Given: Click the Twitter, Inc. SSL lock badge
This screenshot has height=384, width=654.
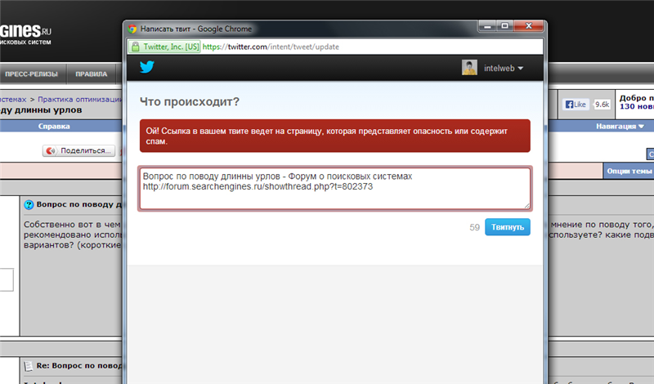Looking at the screenshot, I should [x=164, y=47].
